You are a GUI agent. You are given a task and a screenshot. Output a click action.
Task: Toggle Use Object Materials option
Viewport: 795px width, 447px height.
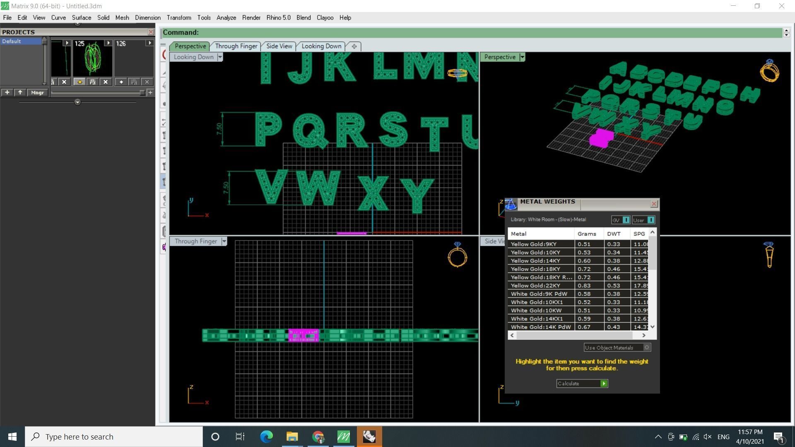[647, 348]
